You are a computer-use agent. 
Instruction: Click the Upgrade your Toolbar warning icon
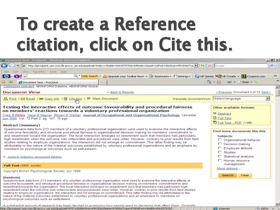pyautogui.click(x=105, y=76)
